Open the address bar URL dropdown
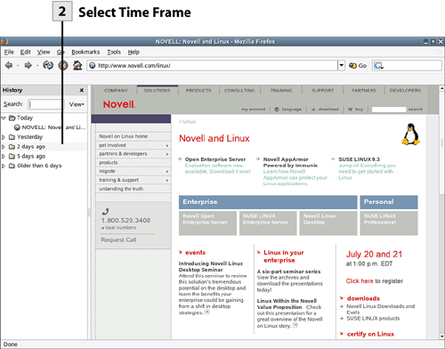This screenshot has height=349, width=445. [342, 65]
